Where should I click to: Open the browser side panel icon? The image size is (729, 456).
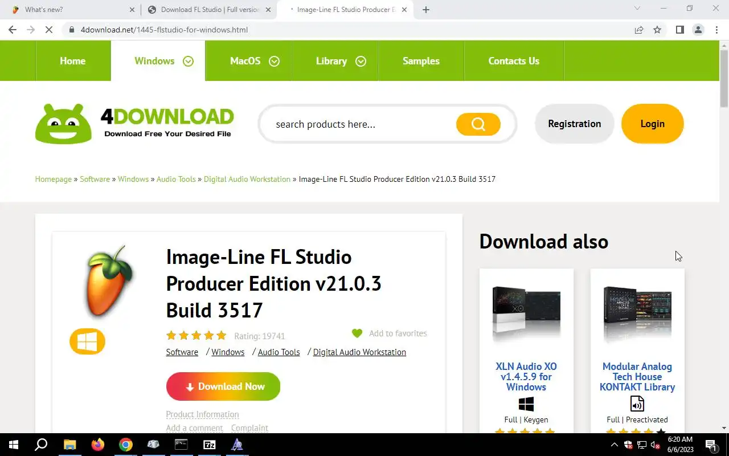679,30
